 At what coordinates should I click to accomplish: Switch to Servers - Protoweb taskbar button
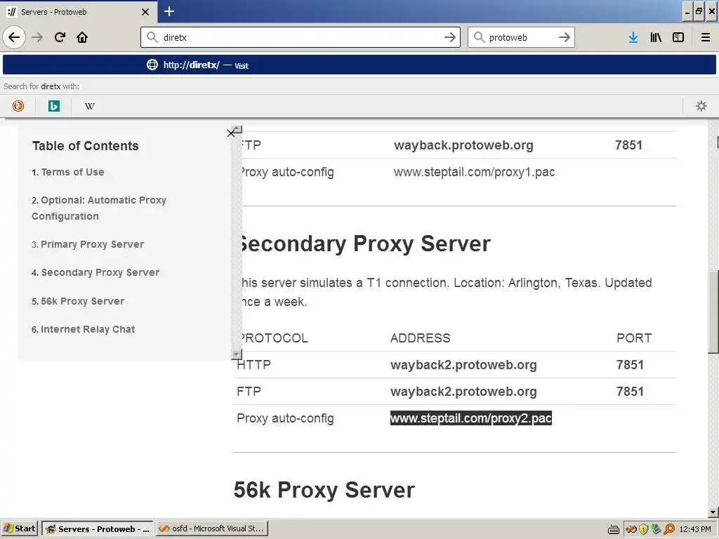(x=98, y=528)
